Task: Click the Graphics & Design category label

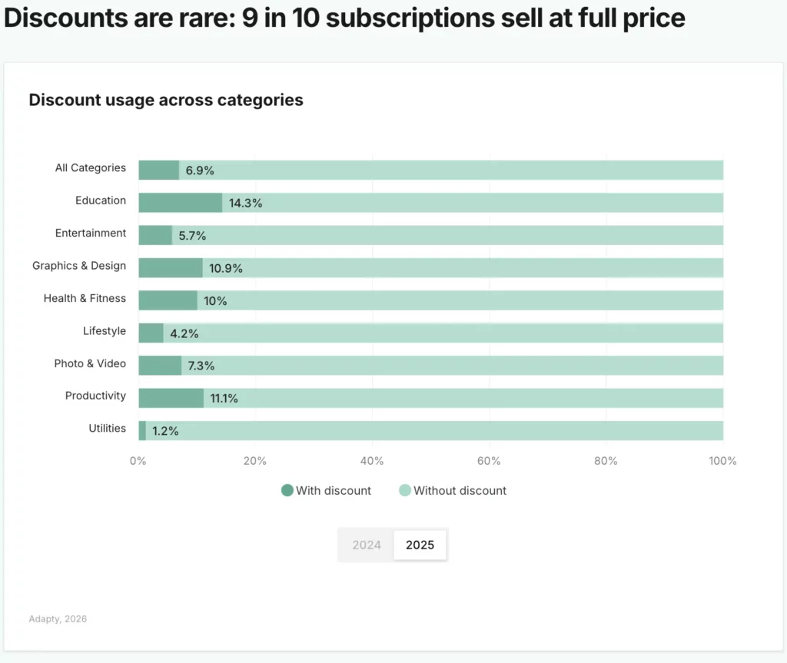Action: [x=78, y=266]
